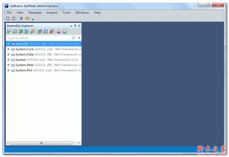Navigate forward with the right arrow button

(14, 18)
